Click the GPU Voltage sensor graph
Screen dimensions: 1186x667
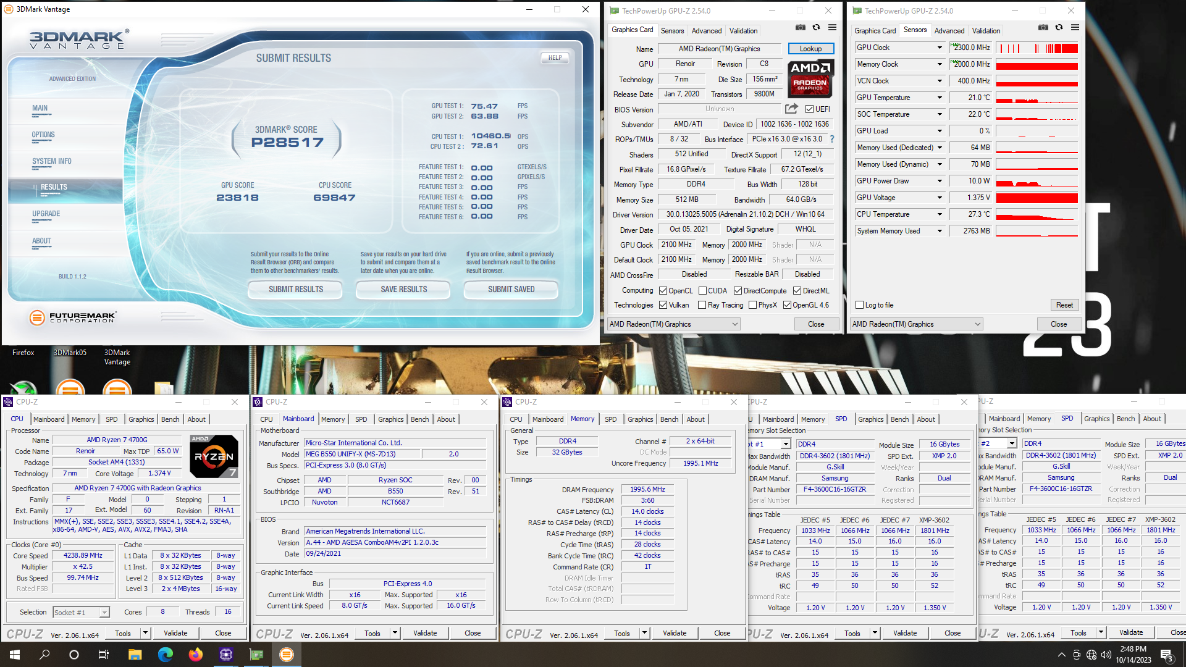click(x=1037, y=198)
